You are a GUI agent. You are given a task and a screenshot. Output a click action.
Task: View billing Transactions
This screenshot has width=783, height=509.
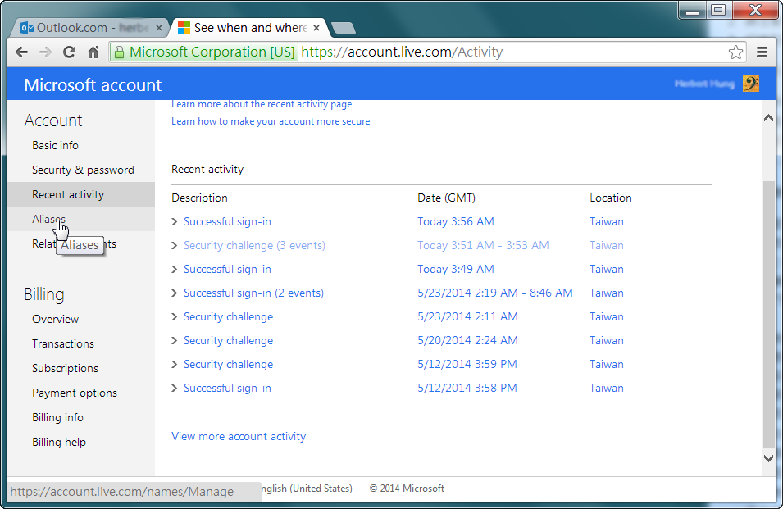[x=63, y=343]
